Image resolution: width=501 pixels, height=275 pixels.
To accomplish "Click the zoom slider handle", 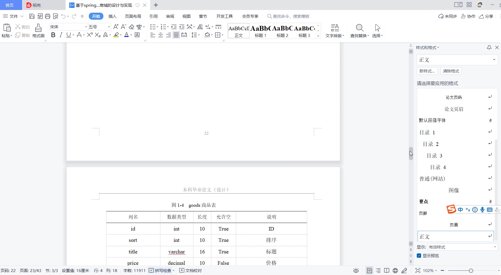I will coord(471,270).
